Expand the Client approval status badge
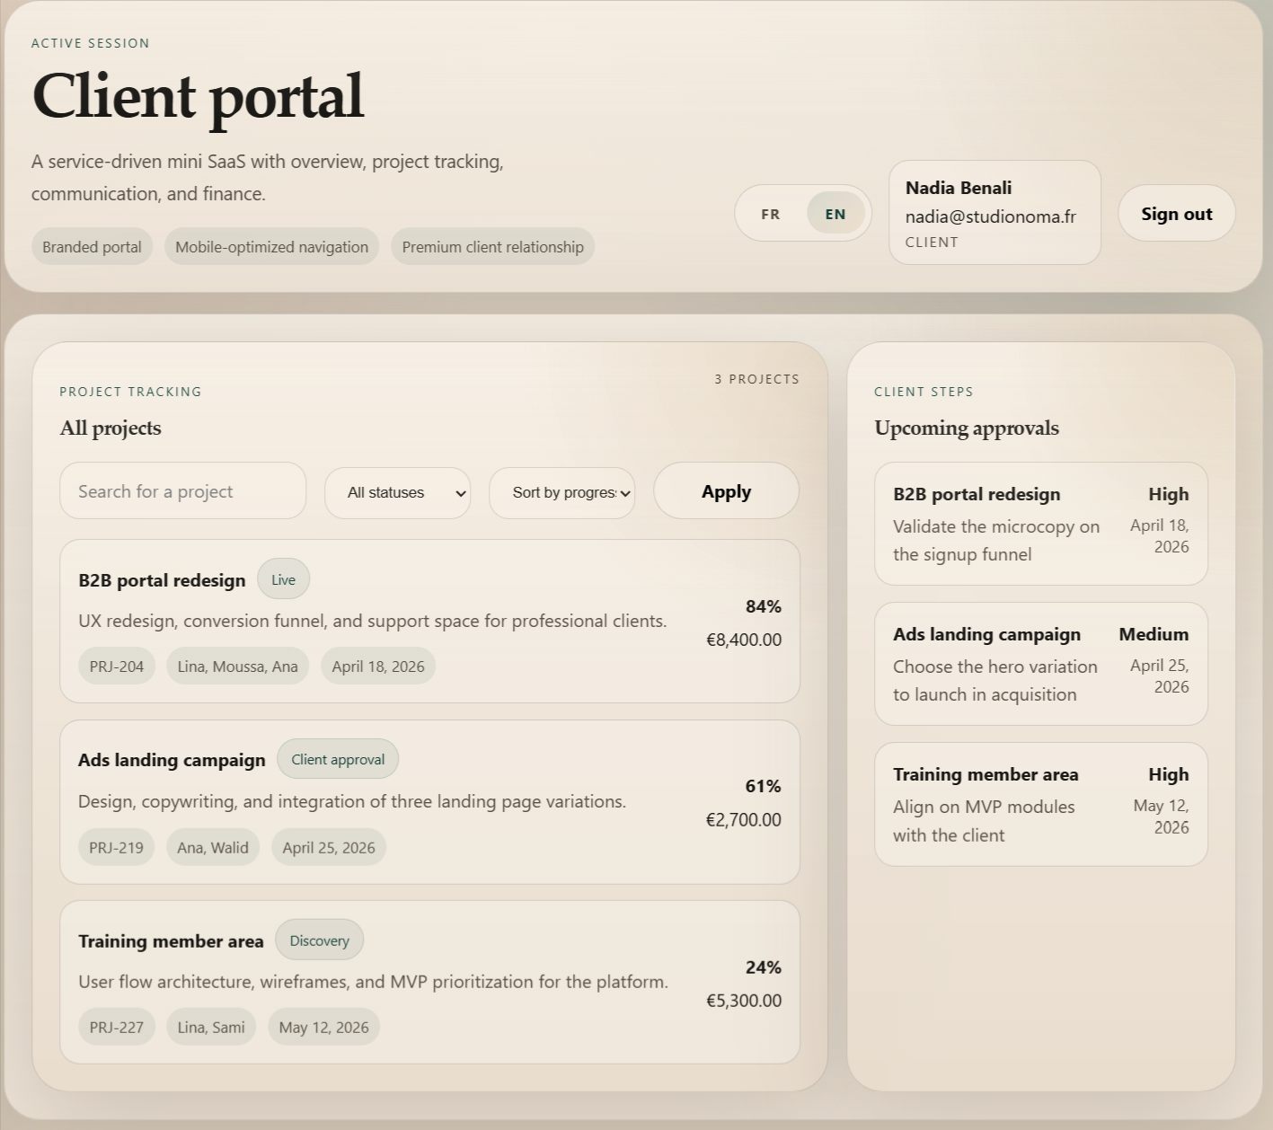The width and height of the screenshot is (1273, 1130). point(338,759)
